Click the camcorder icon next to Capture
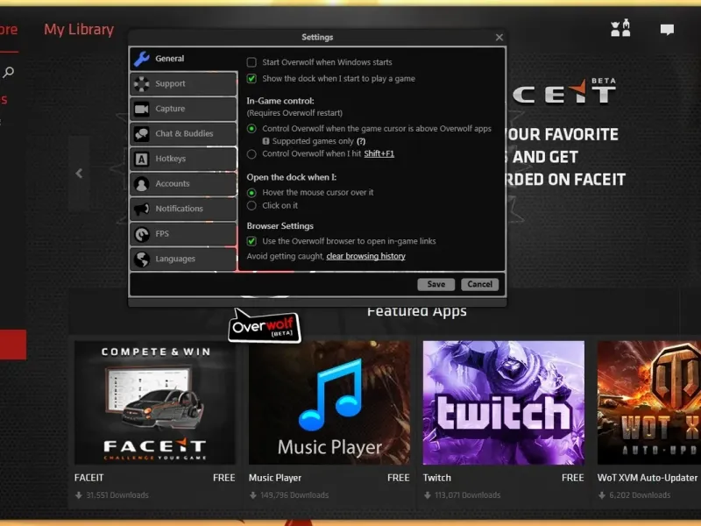Image resolution: width=701 pixels, height=526 pixels. pos(142,109)
